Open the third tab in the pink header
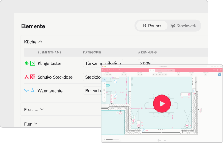 [169, 70]
